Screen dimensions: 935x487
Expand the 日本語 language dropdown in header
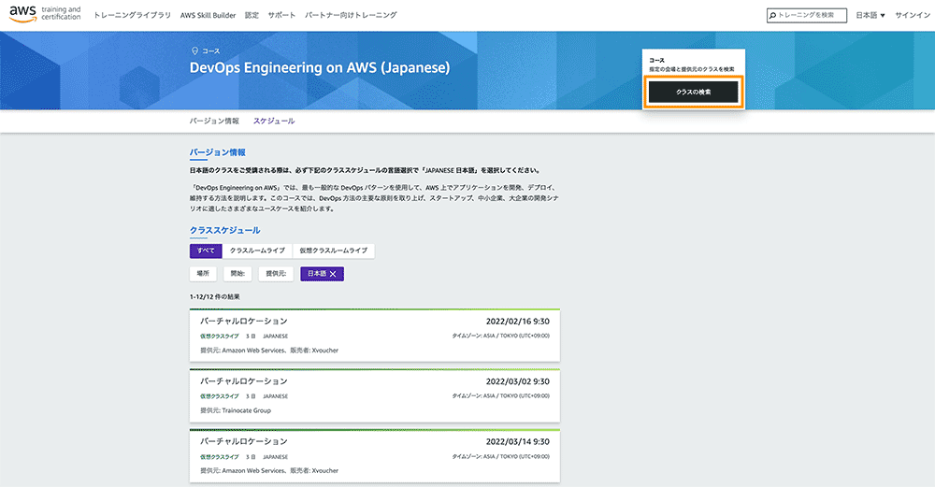coord(870,16)
